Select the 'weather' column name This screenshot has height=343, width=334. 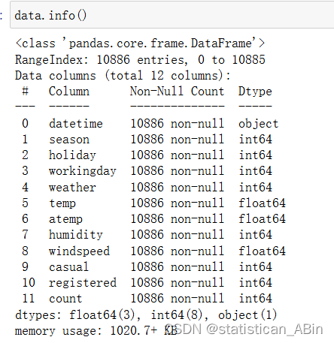[x=72, y=188]
